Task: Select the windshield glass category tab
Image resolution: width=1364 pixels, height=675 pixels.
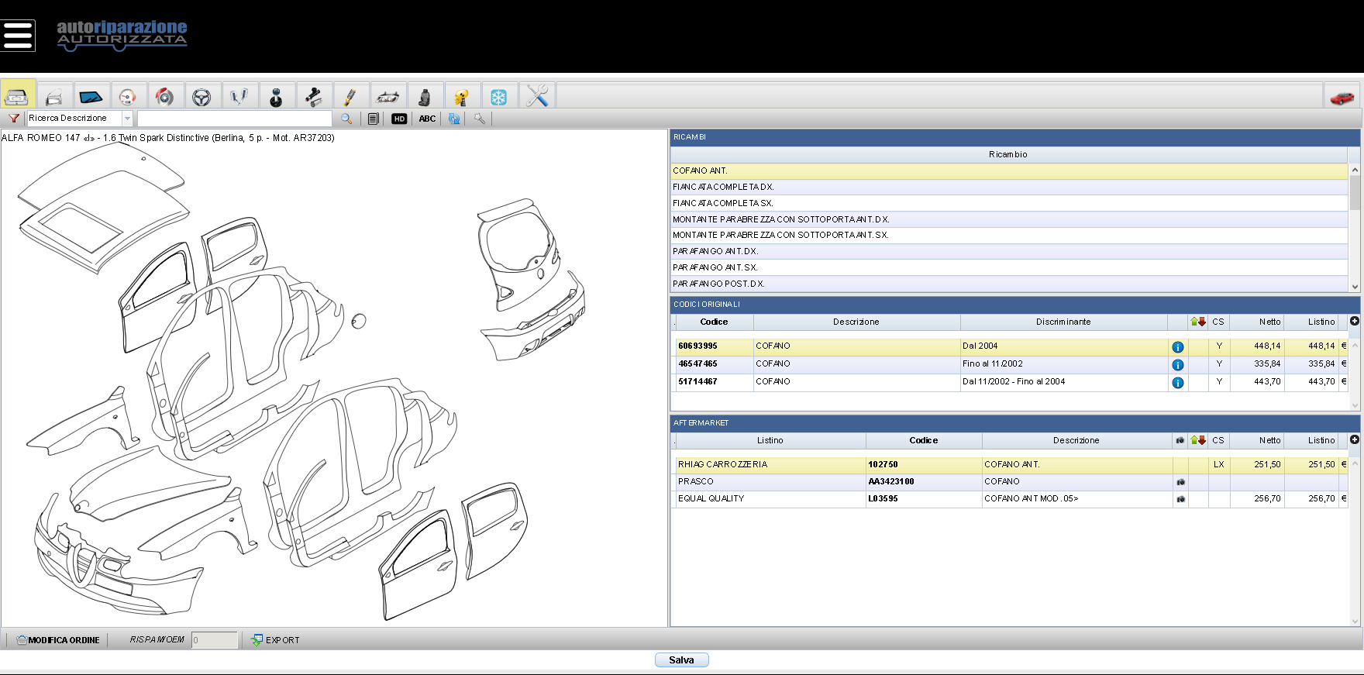Action: [x=91, y=97]
